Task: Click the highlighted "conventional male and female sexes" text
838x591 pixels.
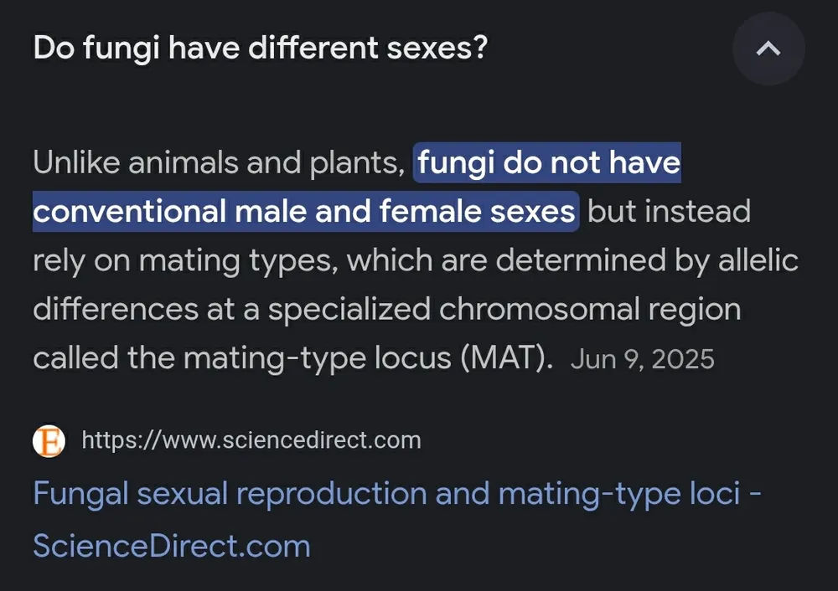Action: (x=304, y=211)
